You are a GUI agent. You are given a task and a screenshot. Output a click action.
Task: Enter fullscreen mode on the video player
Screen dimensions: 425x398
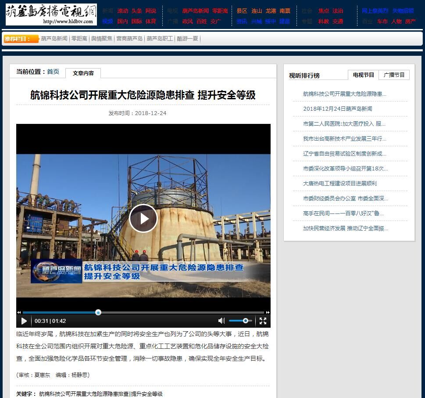(x=263, y=321)
